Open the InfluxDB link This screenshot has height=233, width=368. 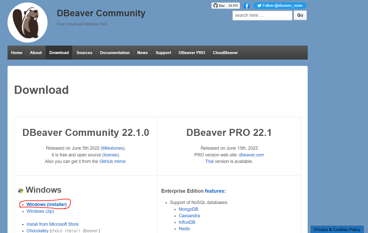(187, 222)
